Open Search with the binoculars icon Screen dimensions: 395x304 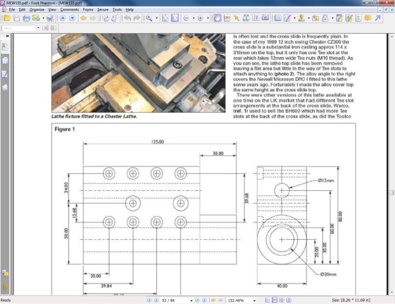pos(246,18)
